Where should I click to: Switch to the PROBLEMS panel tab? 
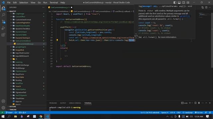(x=53, y=103)
